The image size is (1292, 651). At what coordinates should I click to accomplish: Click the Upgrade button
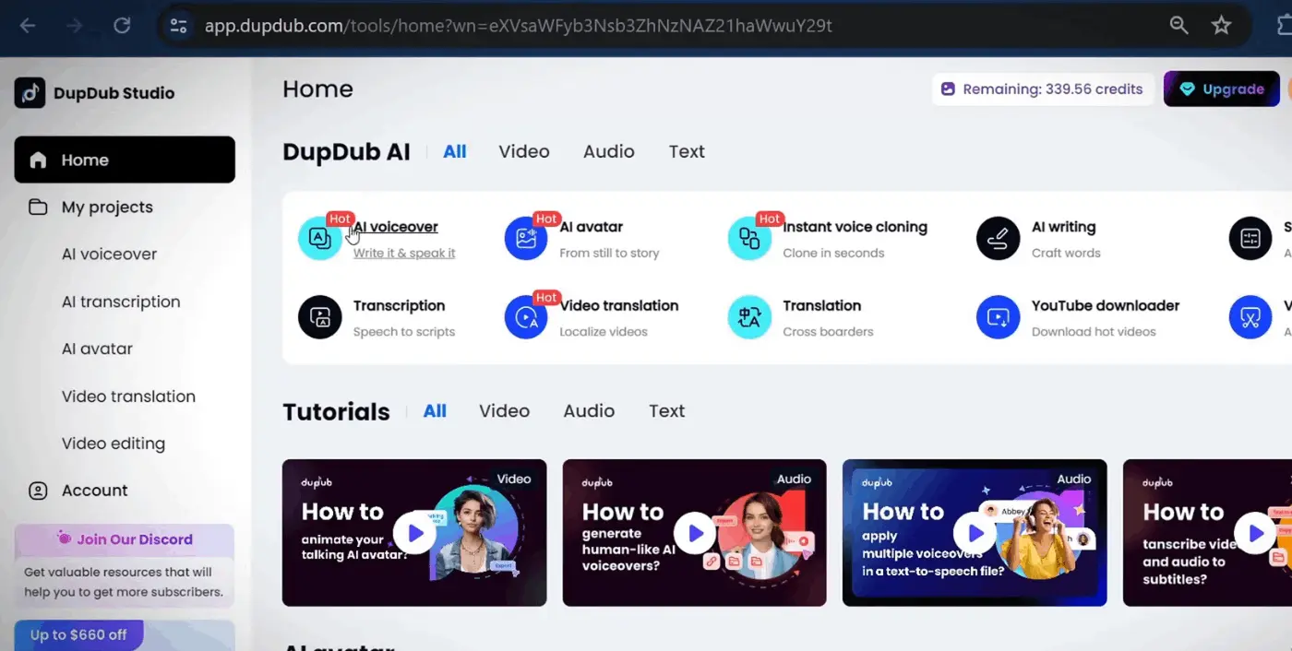tap(1221, 89)
